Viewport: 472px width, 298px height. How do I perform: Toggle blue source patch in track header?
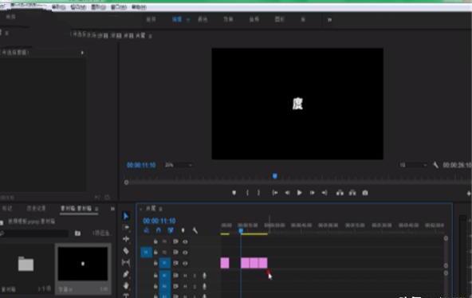click(x=146, y=253)
